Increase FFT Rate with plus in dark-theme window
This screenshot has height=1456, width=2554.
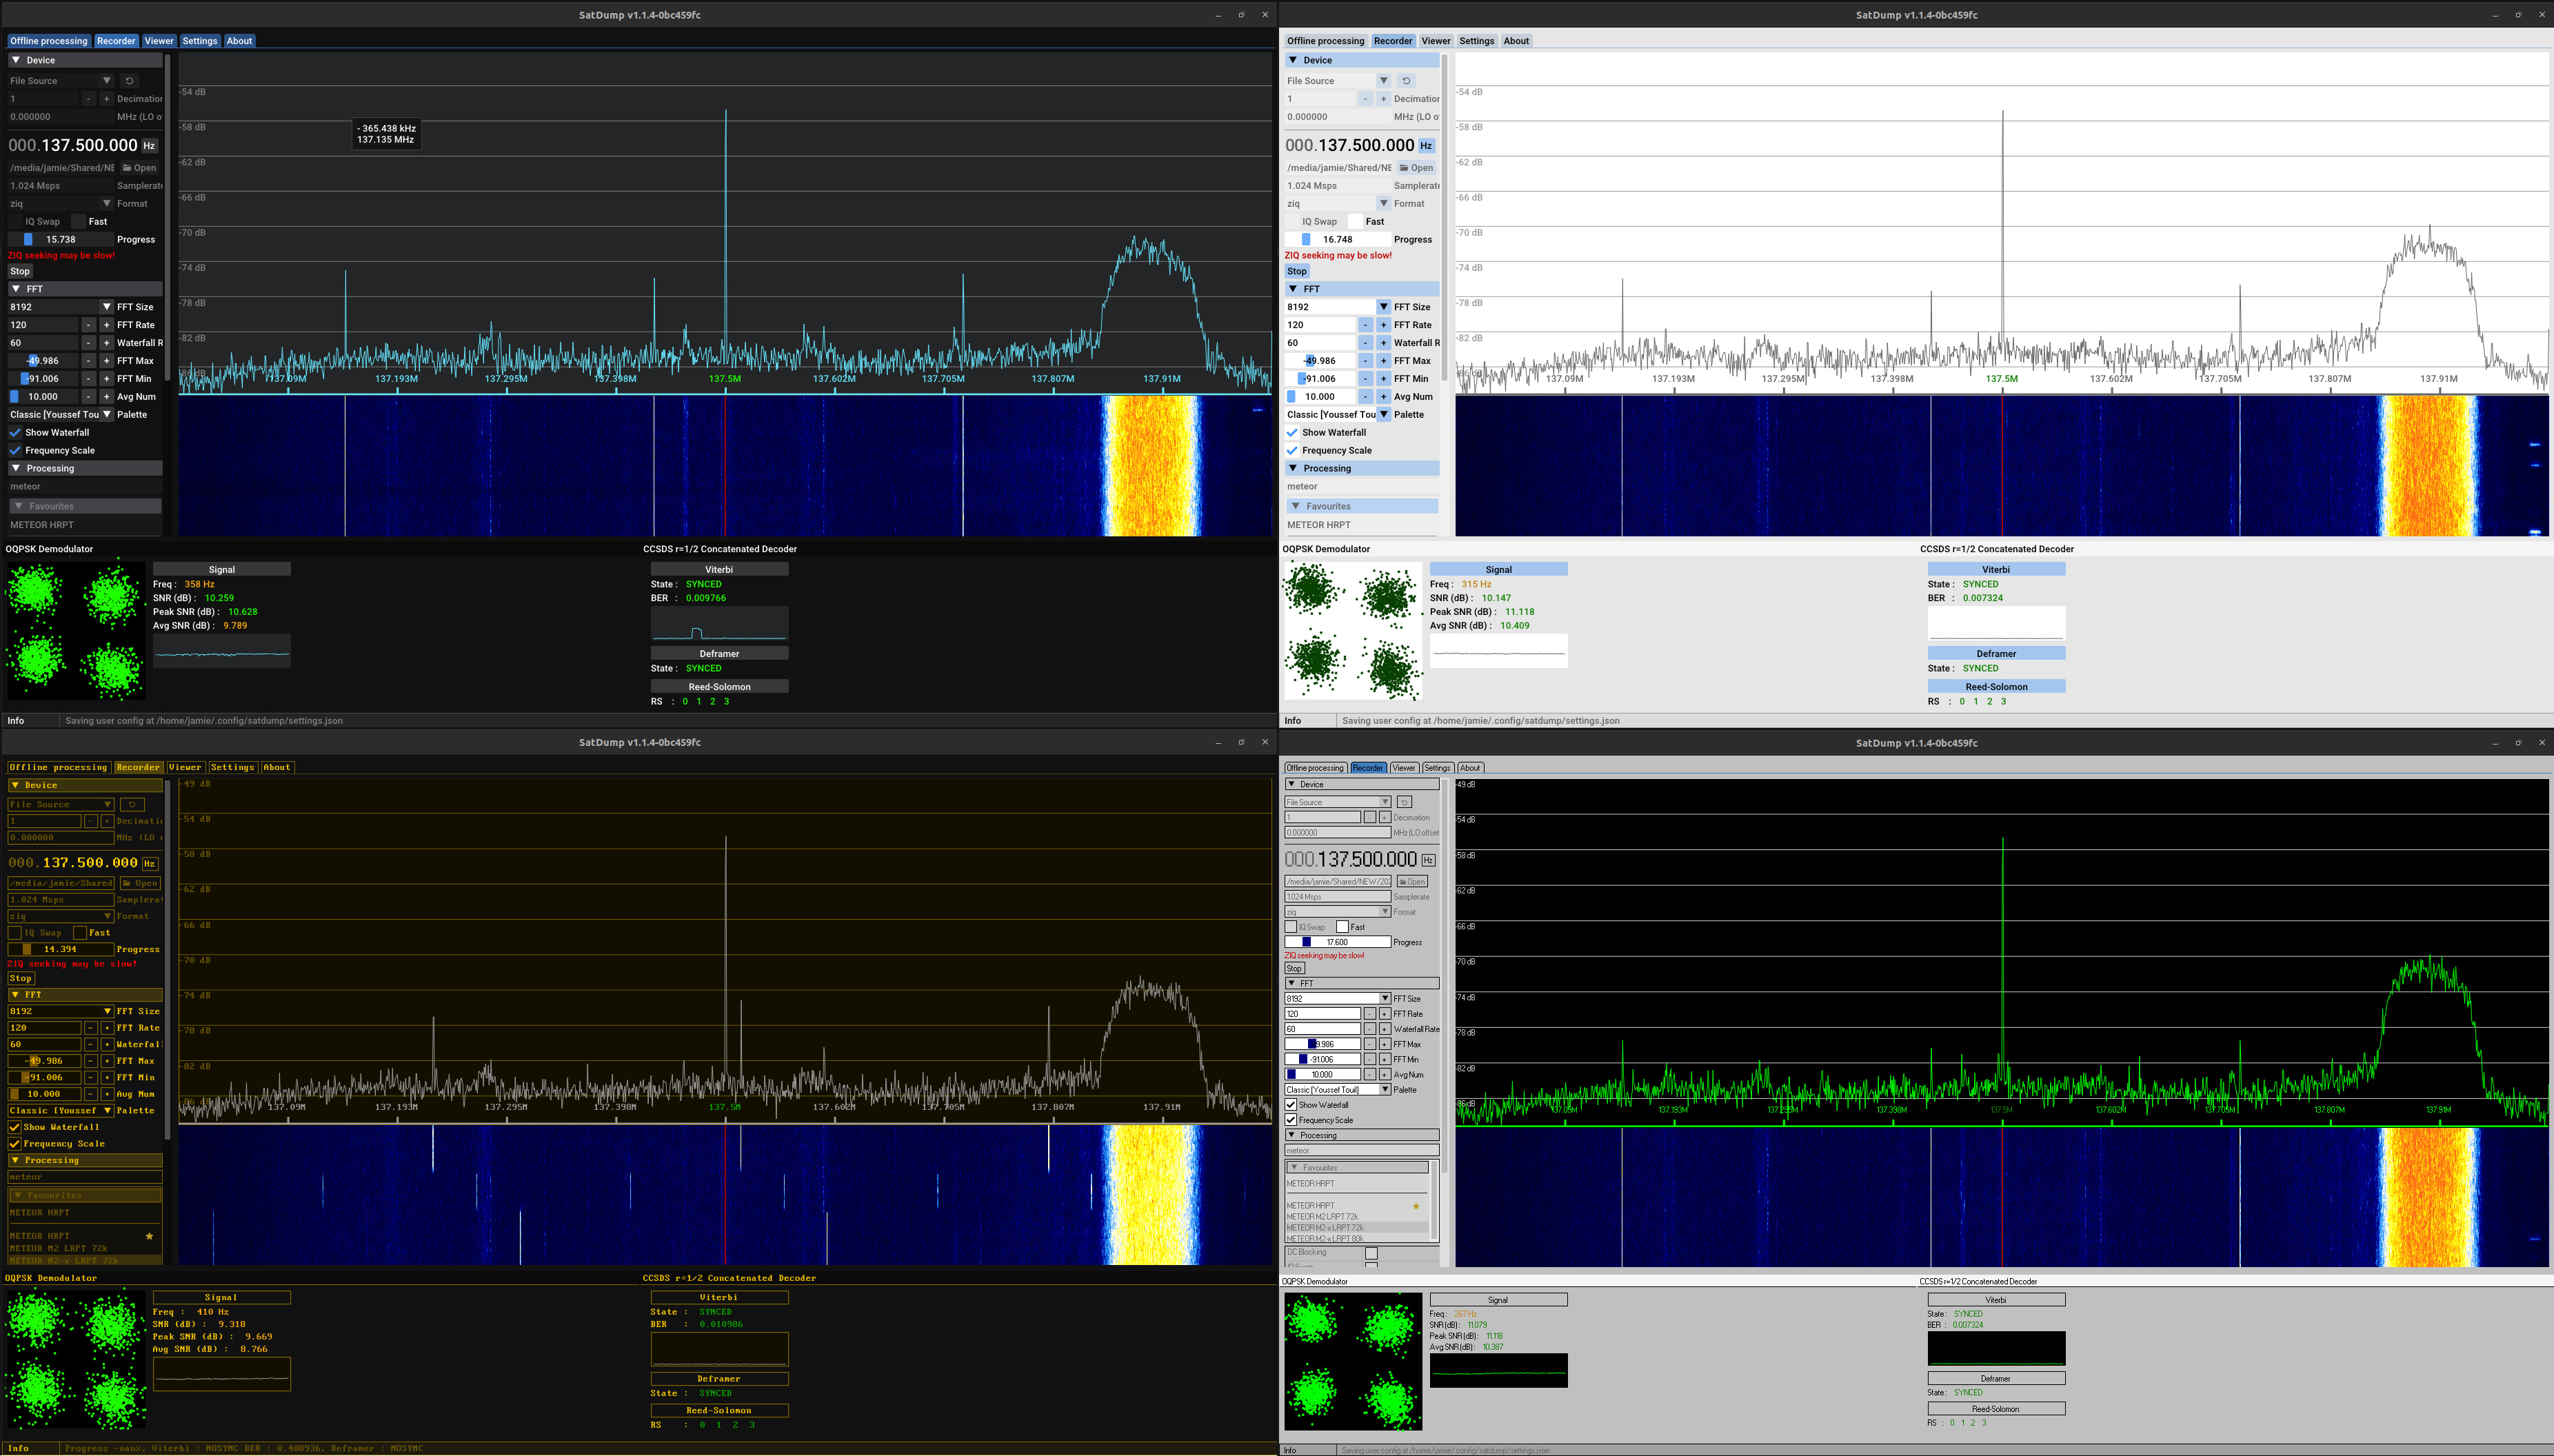106,325
